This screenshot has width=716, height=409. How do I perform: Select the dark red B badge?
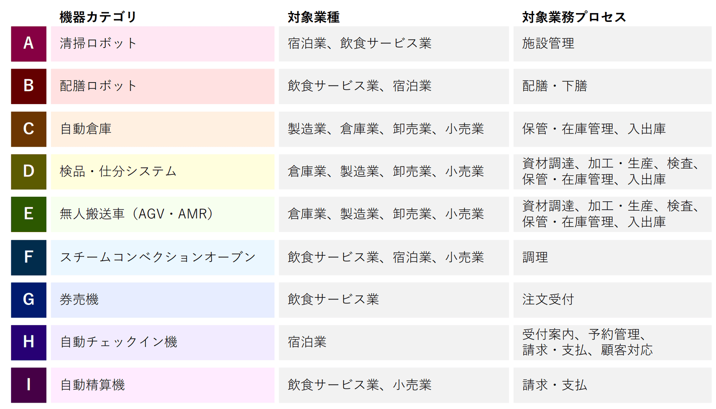tap(29, 86)
